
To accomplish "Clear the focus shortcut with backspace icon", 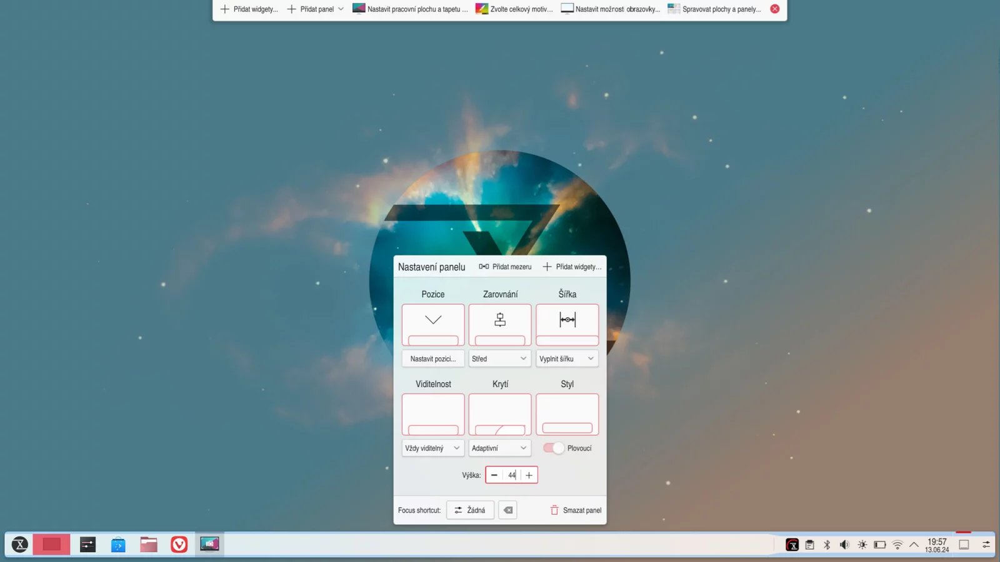I will point(507,510).
